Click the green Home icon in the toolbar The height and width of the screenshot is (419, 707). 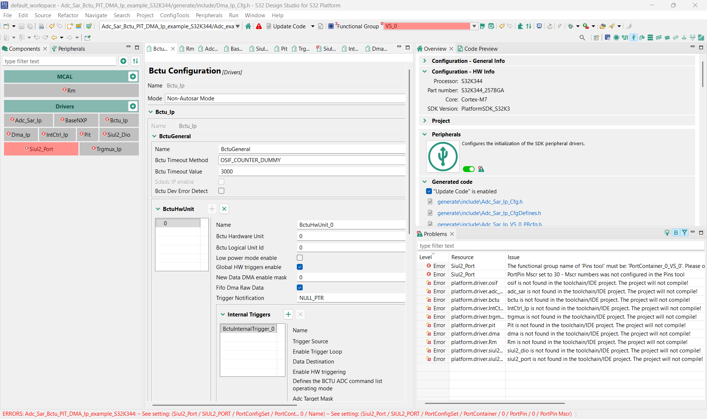(248, 26)
